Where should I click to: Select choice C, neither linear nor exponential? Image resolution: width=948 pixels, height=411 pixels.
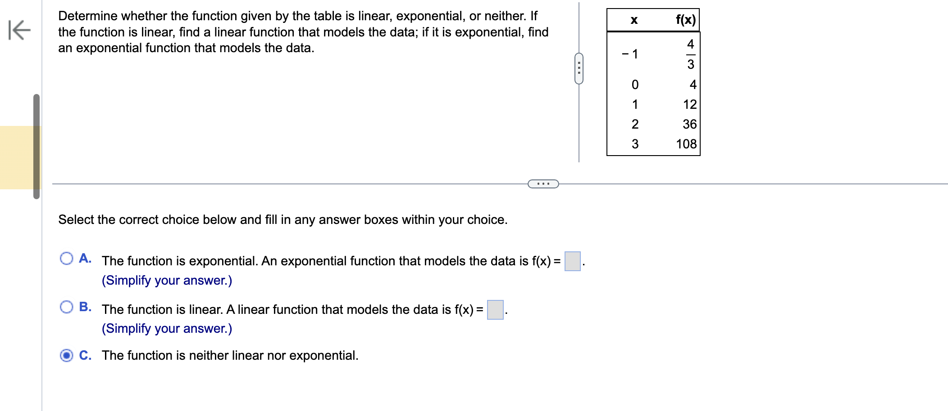tap(66, 355)
